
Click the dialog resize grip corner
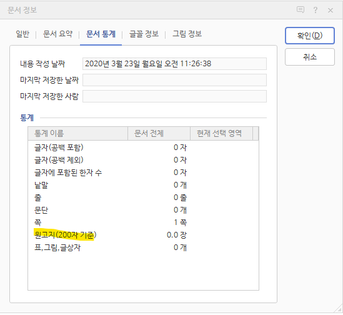(x=338, y=308)
